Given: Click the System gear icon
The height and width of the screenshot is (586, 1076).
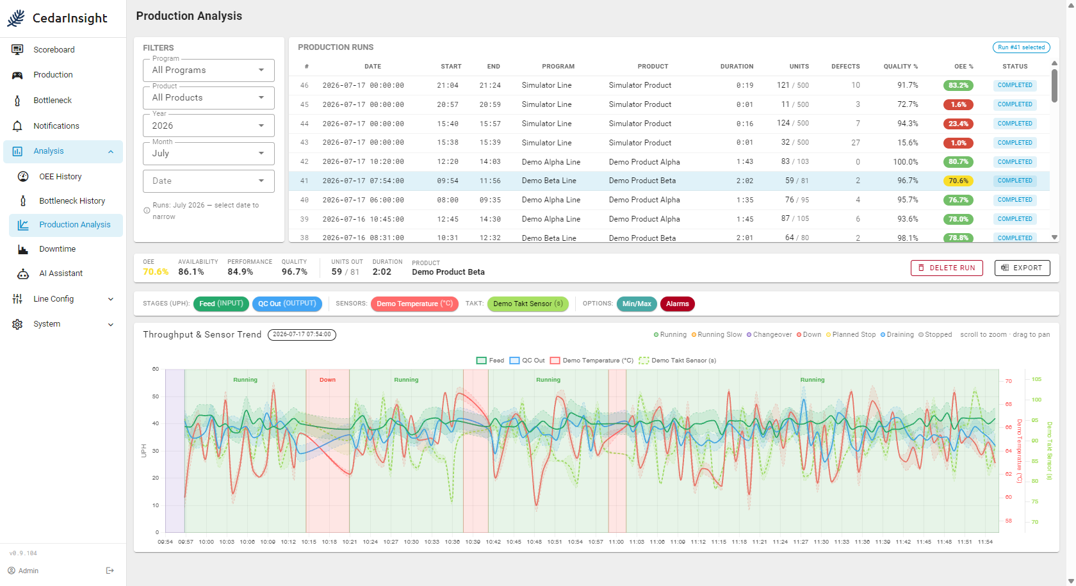Looking at the screenshot, I should 17,324.
